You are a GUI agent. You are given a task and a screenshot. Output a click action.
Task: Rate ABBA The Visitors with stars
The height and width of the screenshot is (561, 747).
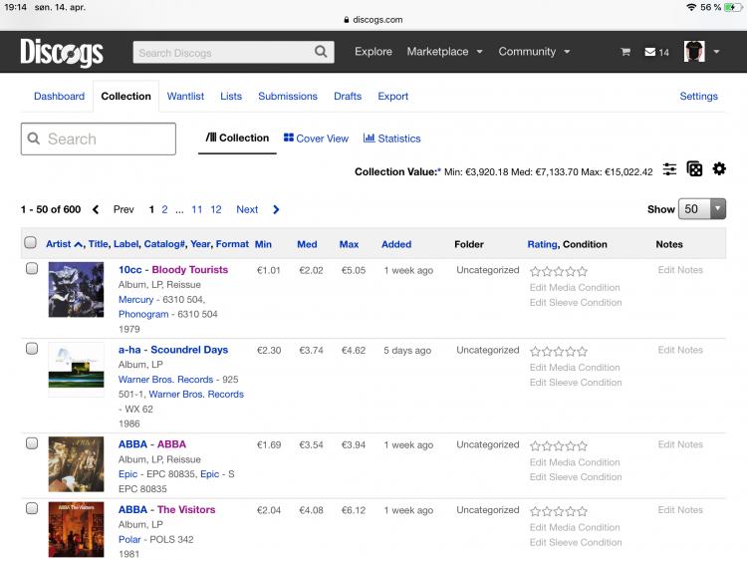pyautogui.click(x=559, y=511)
